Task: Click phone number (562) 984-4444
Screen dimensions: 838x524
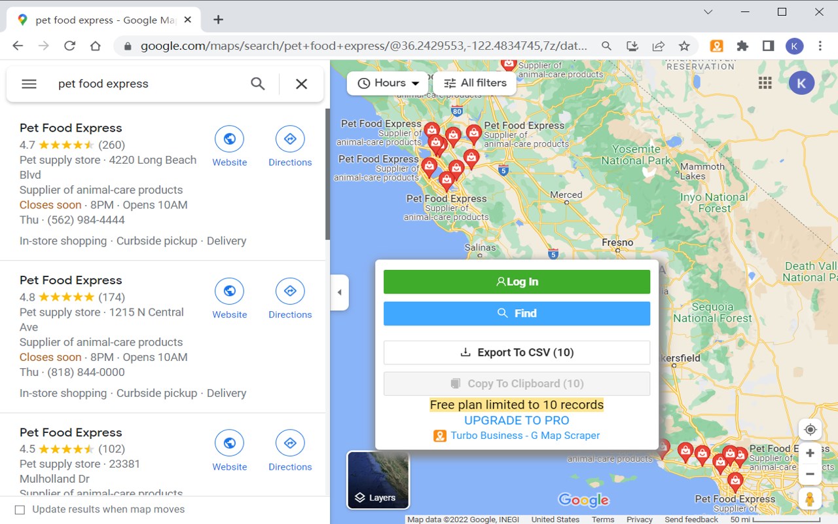Action: pyautogui.click(x=85, y=220)
